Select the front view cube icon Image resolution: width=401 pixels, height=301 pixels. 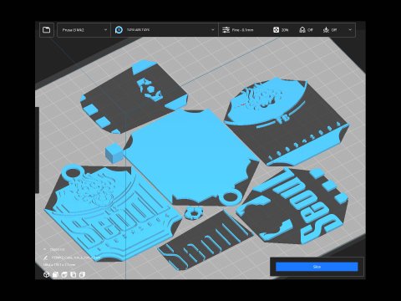pos(55,275)
